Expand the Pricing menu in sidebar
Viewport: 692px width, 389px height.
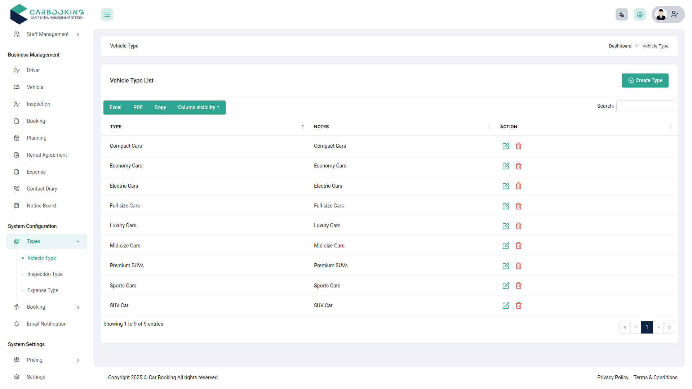pos(35,360)
